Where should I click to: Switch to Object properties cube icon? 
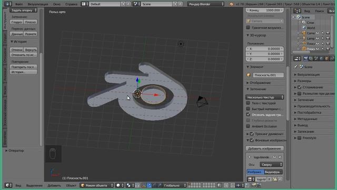[326, 59]
